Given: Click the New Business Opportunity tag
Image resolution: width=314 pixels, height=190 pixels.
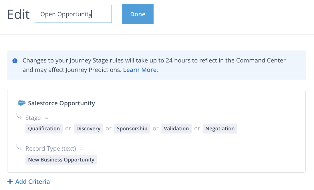Looking at the screenshot, I should [x=61, y=159].
